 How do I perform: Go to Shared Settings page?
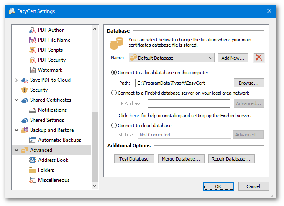pyautogui.click(x=47, y=120)
